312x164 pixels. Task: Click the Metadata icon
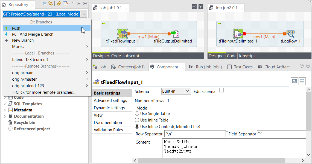point(10,110)
